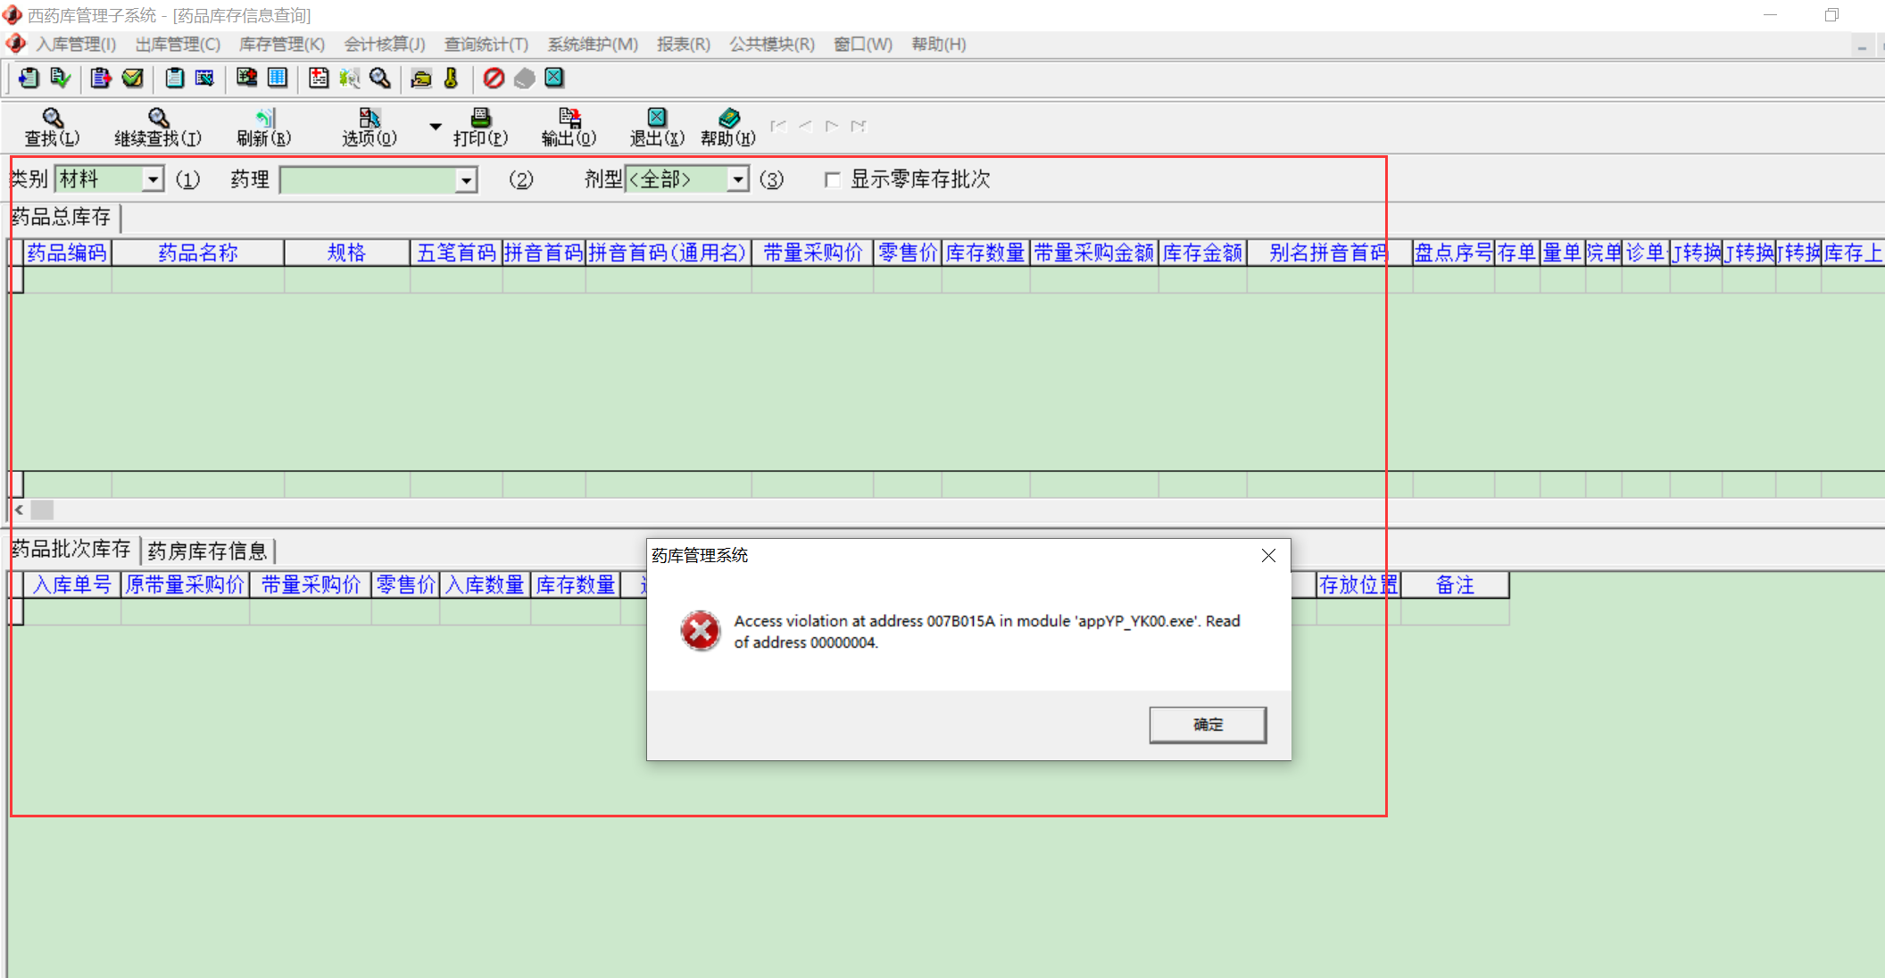Click the 退出(X) exit icon
Viewport: 1885px width, 978px height.
click(x=657, y=118)
